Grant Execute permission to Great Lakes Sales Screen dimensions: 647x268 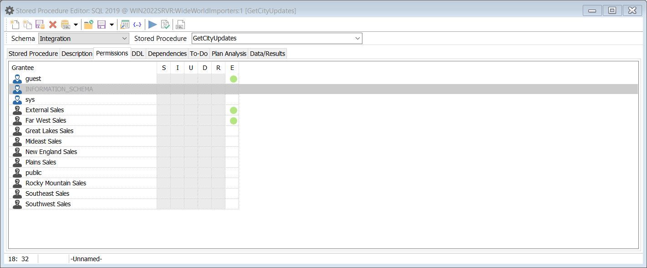coord(232,131)
